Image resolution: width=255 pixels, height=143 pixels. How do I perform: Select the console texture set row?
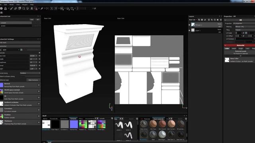[16, 23]
